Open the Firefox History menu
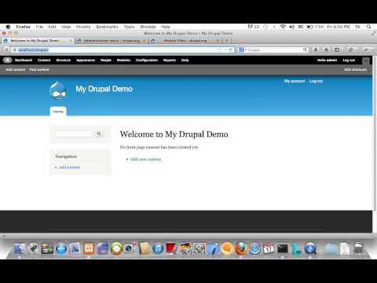 coord(83,27)
